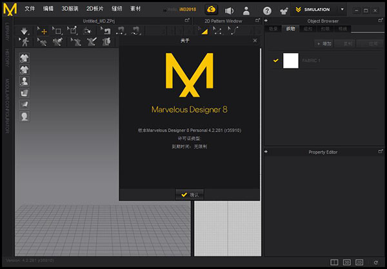Click the copy button next to 增加
This screenshot has width=387, height=269.
345,44
